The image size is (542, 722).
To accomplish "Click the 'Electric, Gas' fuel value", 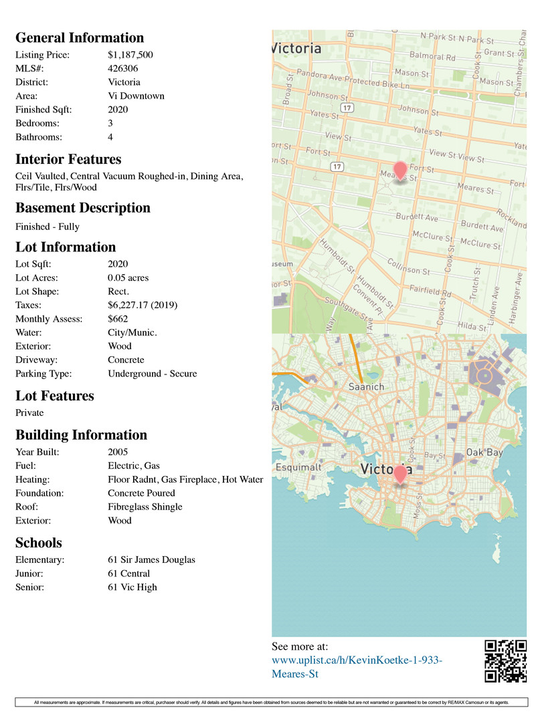I will (x=134, y=465).
